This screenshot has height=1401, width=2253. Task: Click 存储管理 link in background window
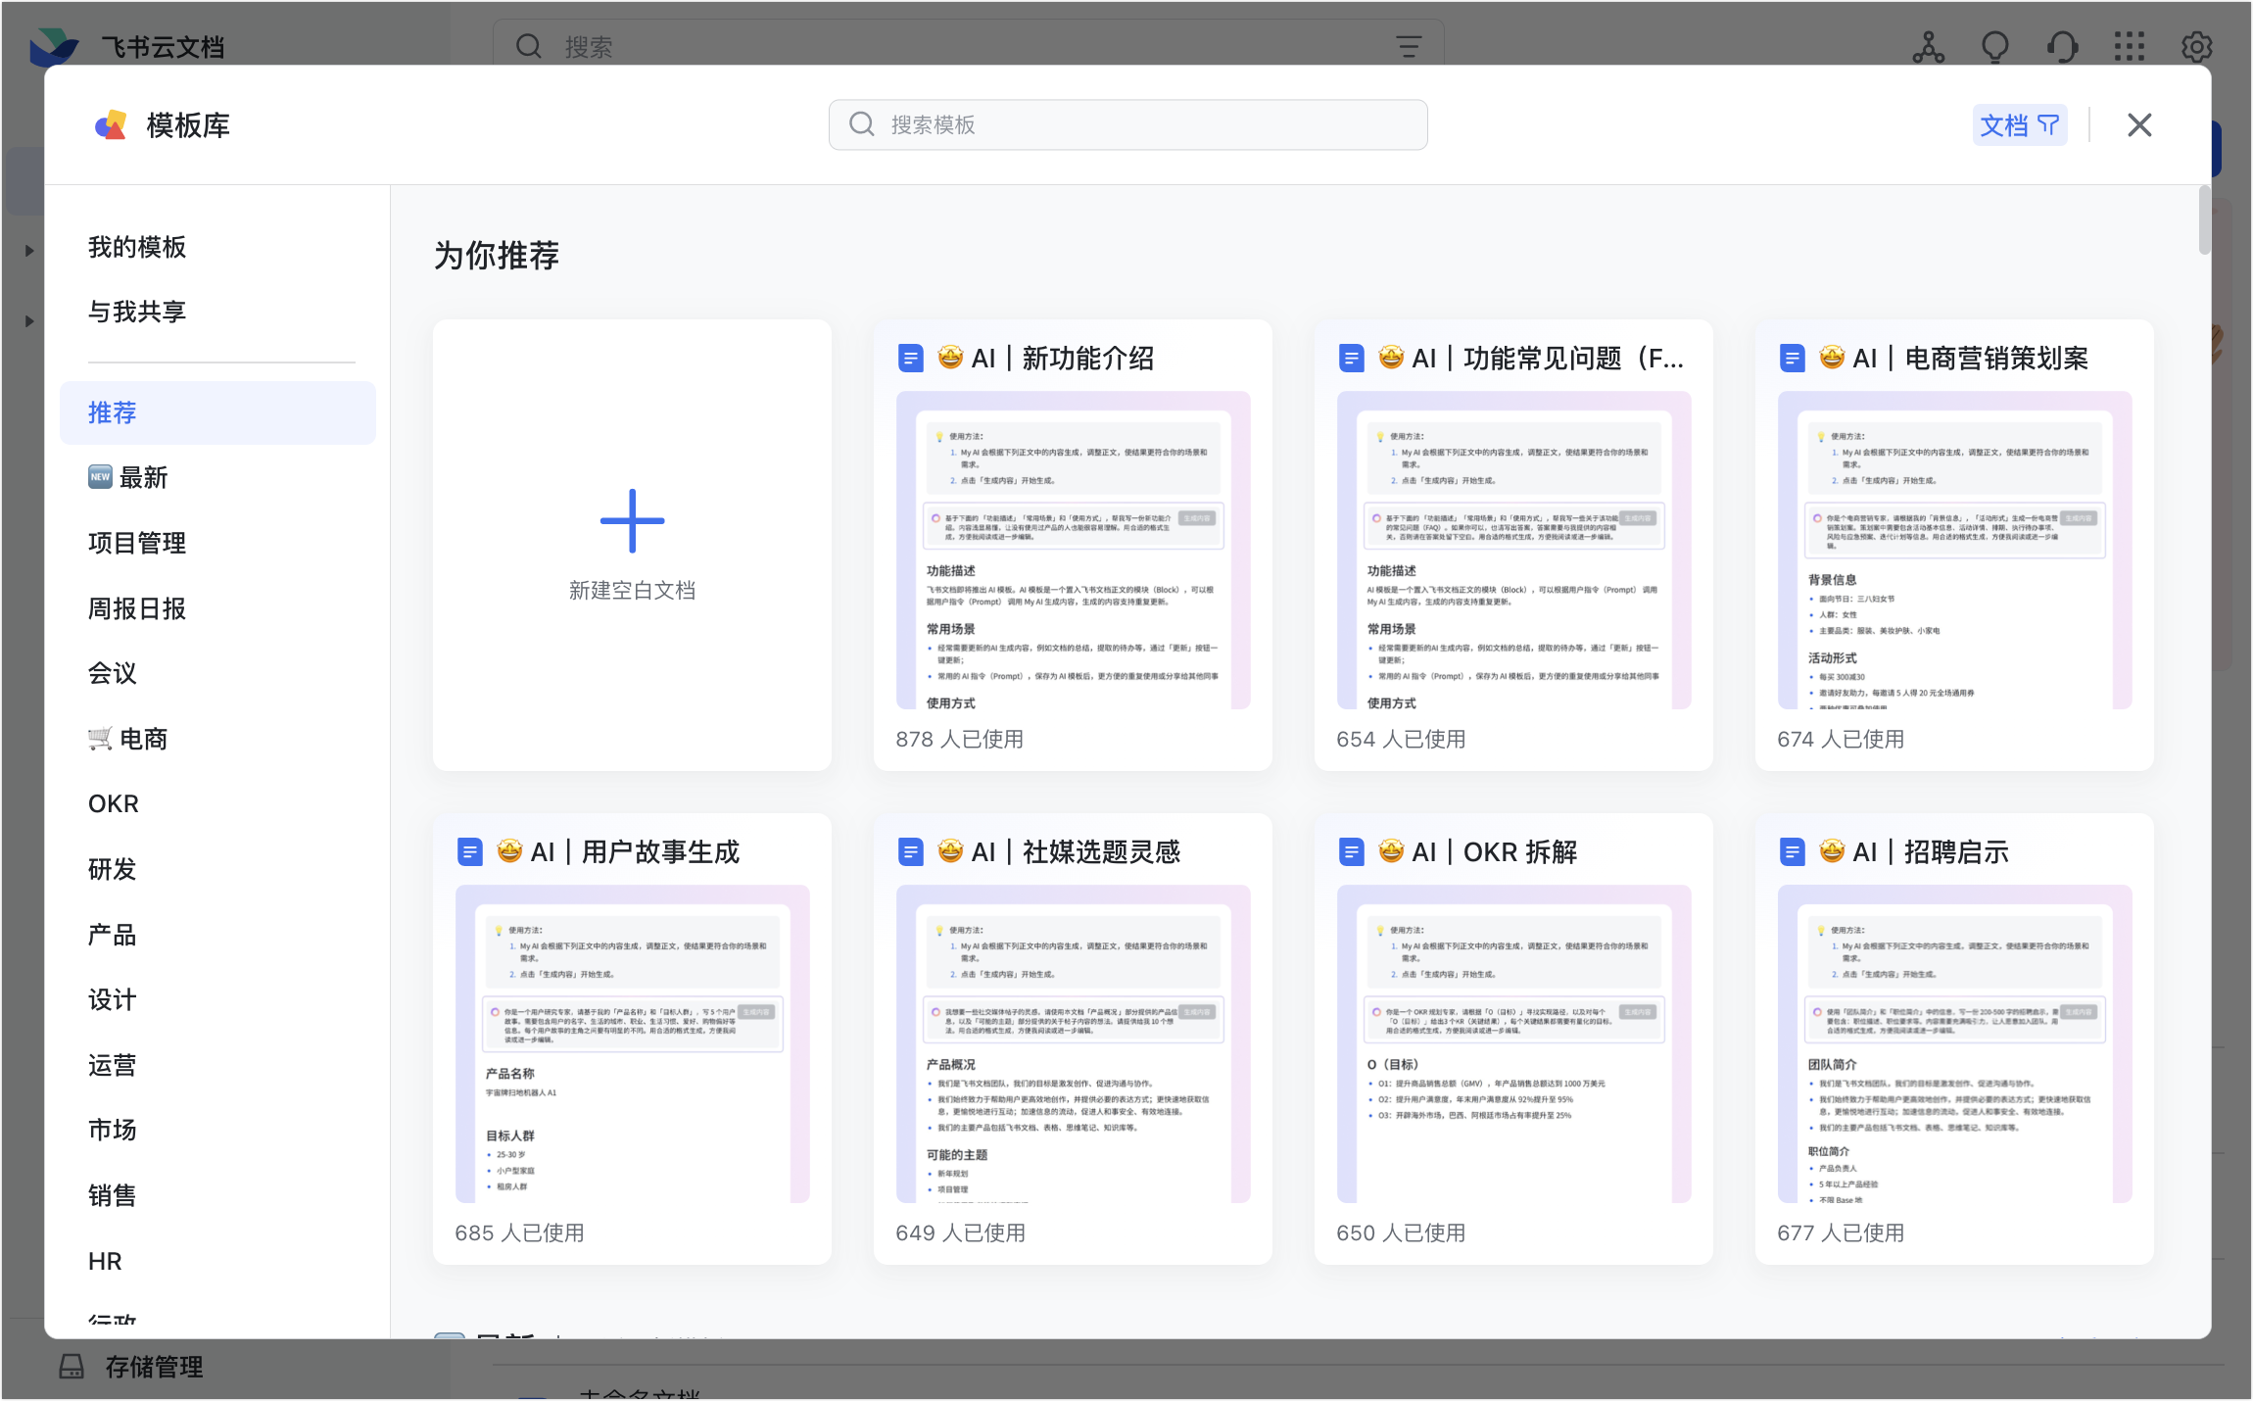click(154, 1367)
